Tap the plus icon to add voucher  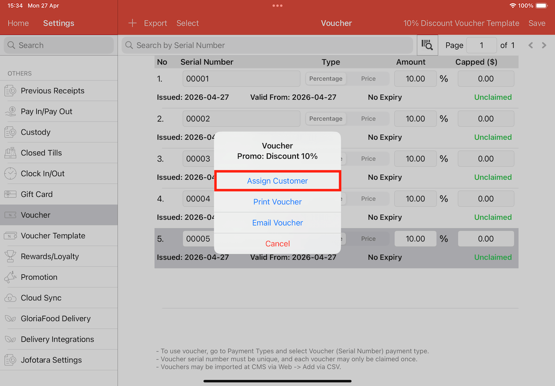click(x=132, y=23)
